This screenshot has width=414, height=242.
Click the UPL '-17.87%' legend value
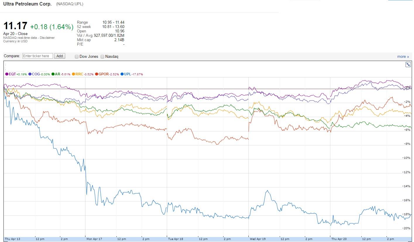[137, 74]
